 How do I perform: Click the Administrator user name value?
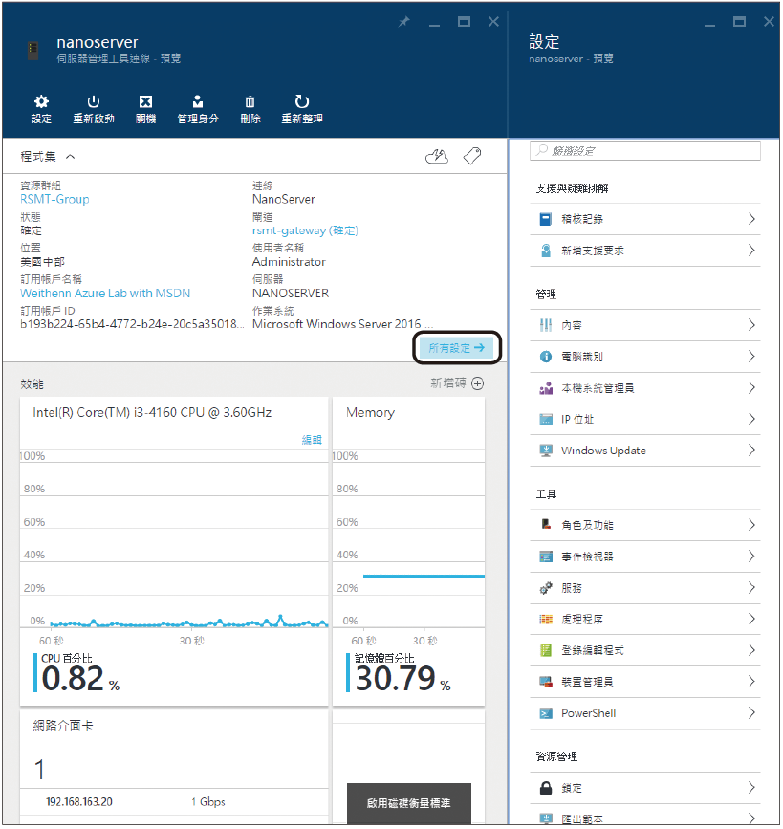click(x=289, y=262)
